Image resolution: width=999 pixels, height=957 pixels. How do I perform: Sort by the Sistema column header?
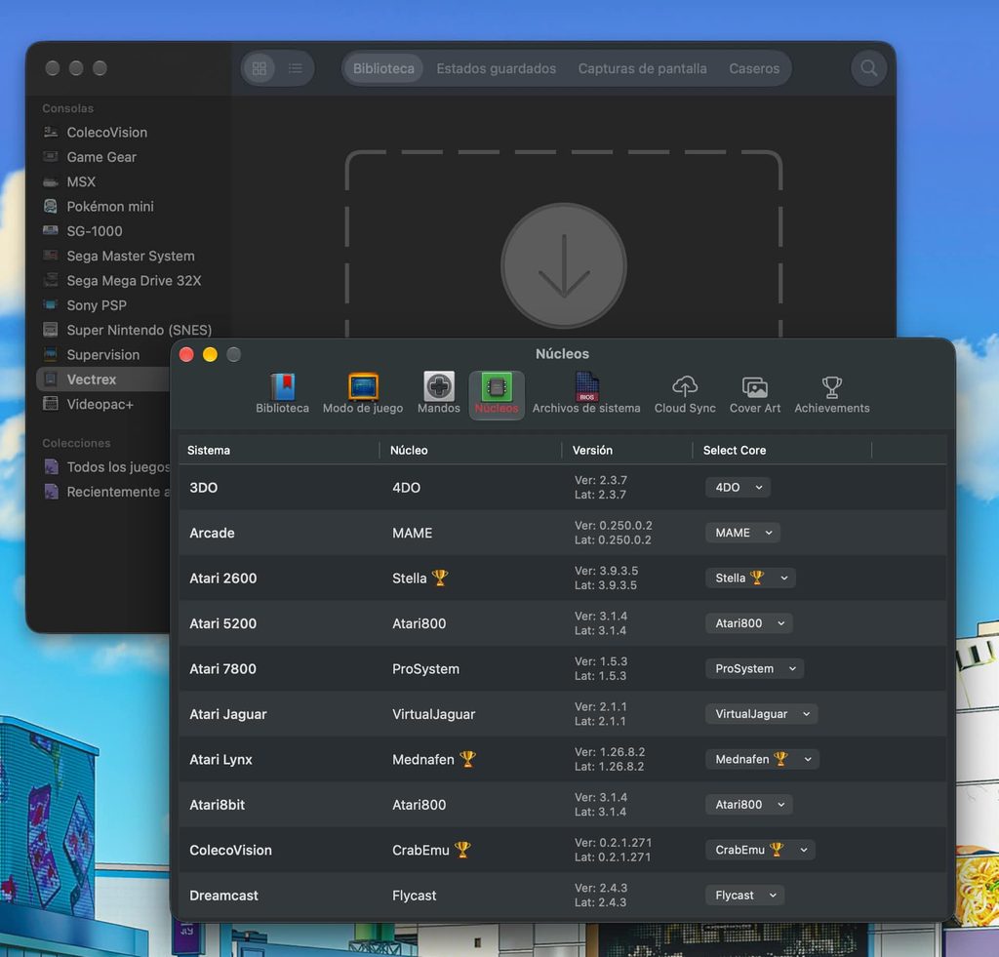point(278,450)
